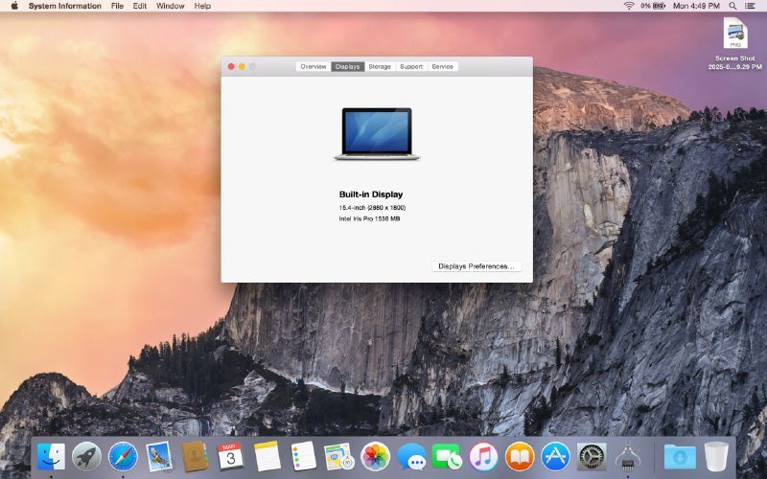Screen dimensions: 767x479
Task: Click the Displays Preferences… button
Action: pyautogui.click(x=476, y=266)
